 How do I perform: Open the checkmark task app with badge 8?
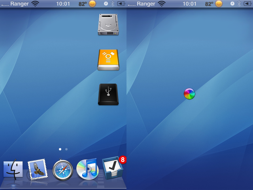coord(113,168)
